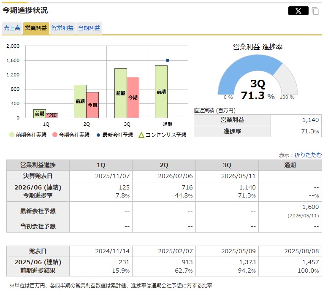Share via the X post button

(298, 11)
